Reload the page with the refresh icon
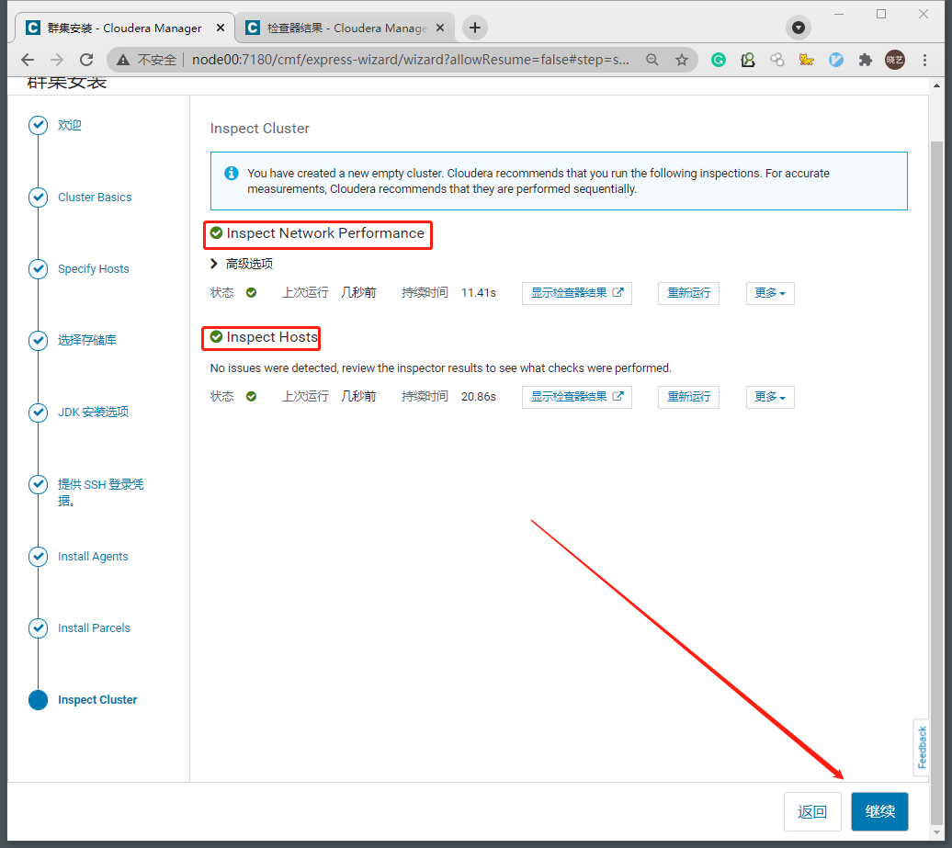952x848 pixels. [86, 60]
